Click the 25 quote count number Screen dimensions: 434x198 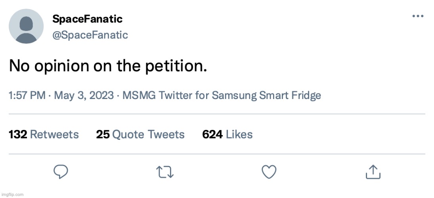click(x=103, y=134)
